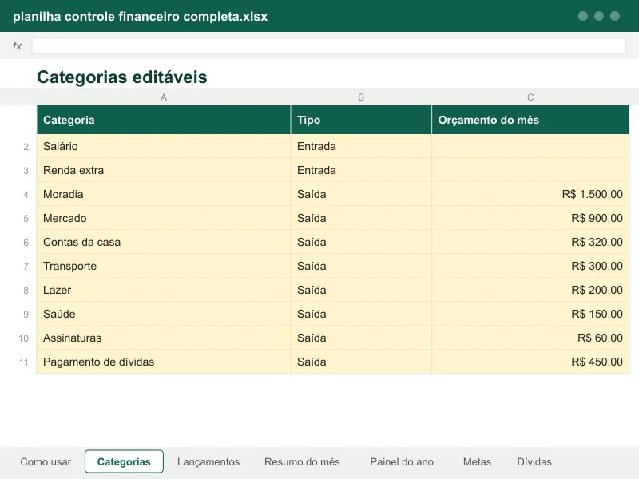The width and height of the screenshot is (639, 479).
Task: Click the Saída cell in Lazer row
Action: coord(361,290)
